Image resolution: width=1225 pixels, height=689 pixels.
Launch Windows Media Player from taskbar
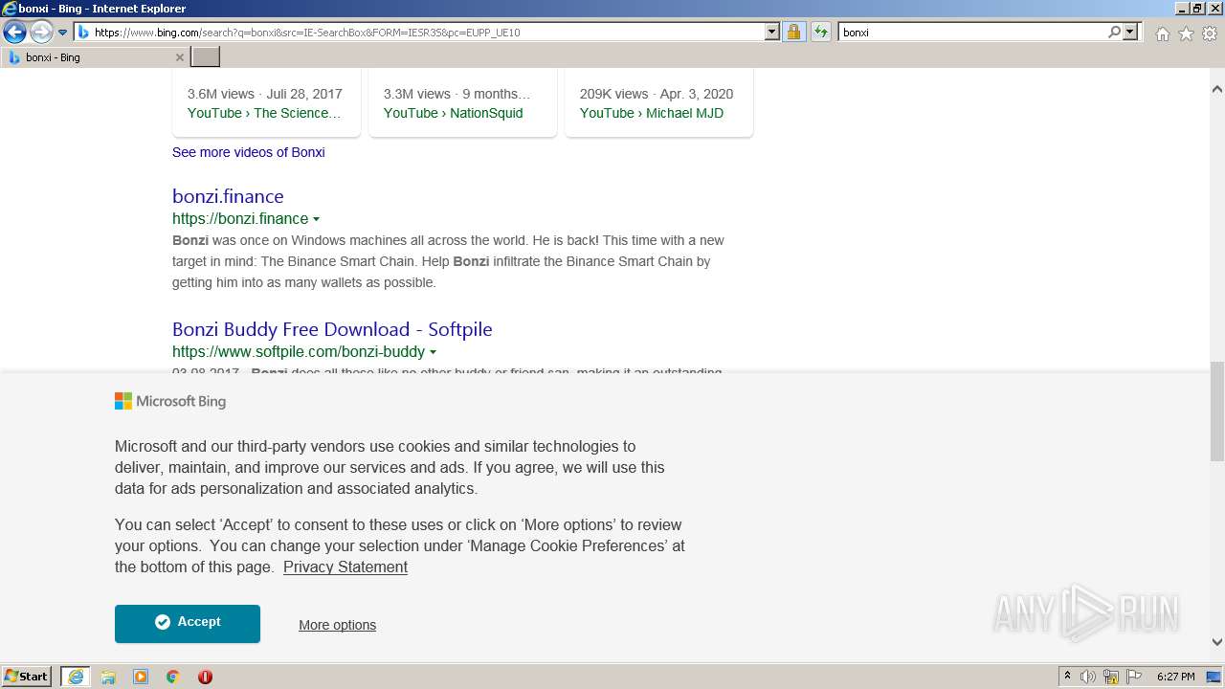click(x=141, y=677)
